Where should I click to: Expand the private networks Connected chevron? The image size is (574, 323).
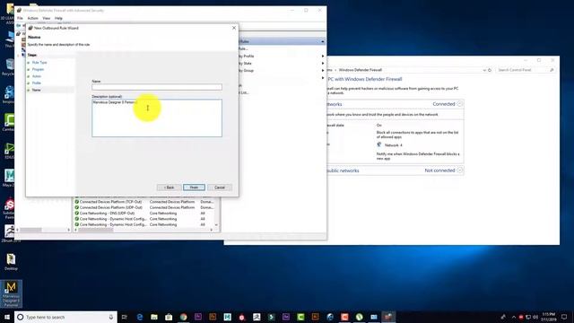point(460,104)
